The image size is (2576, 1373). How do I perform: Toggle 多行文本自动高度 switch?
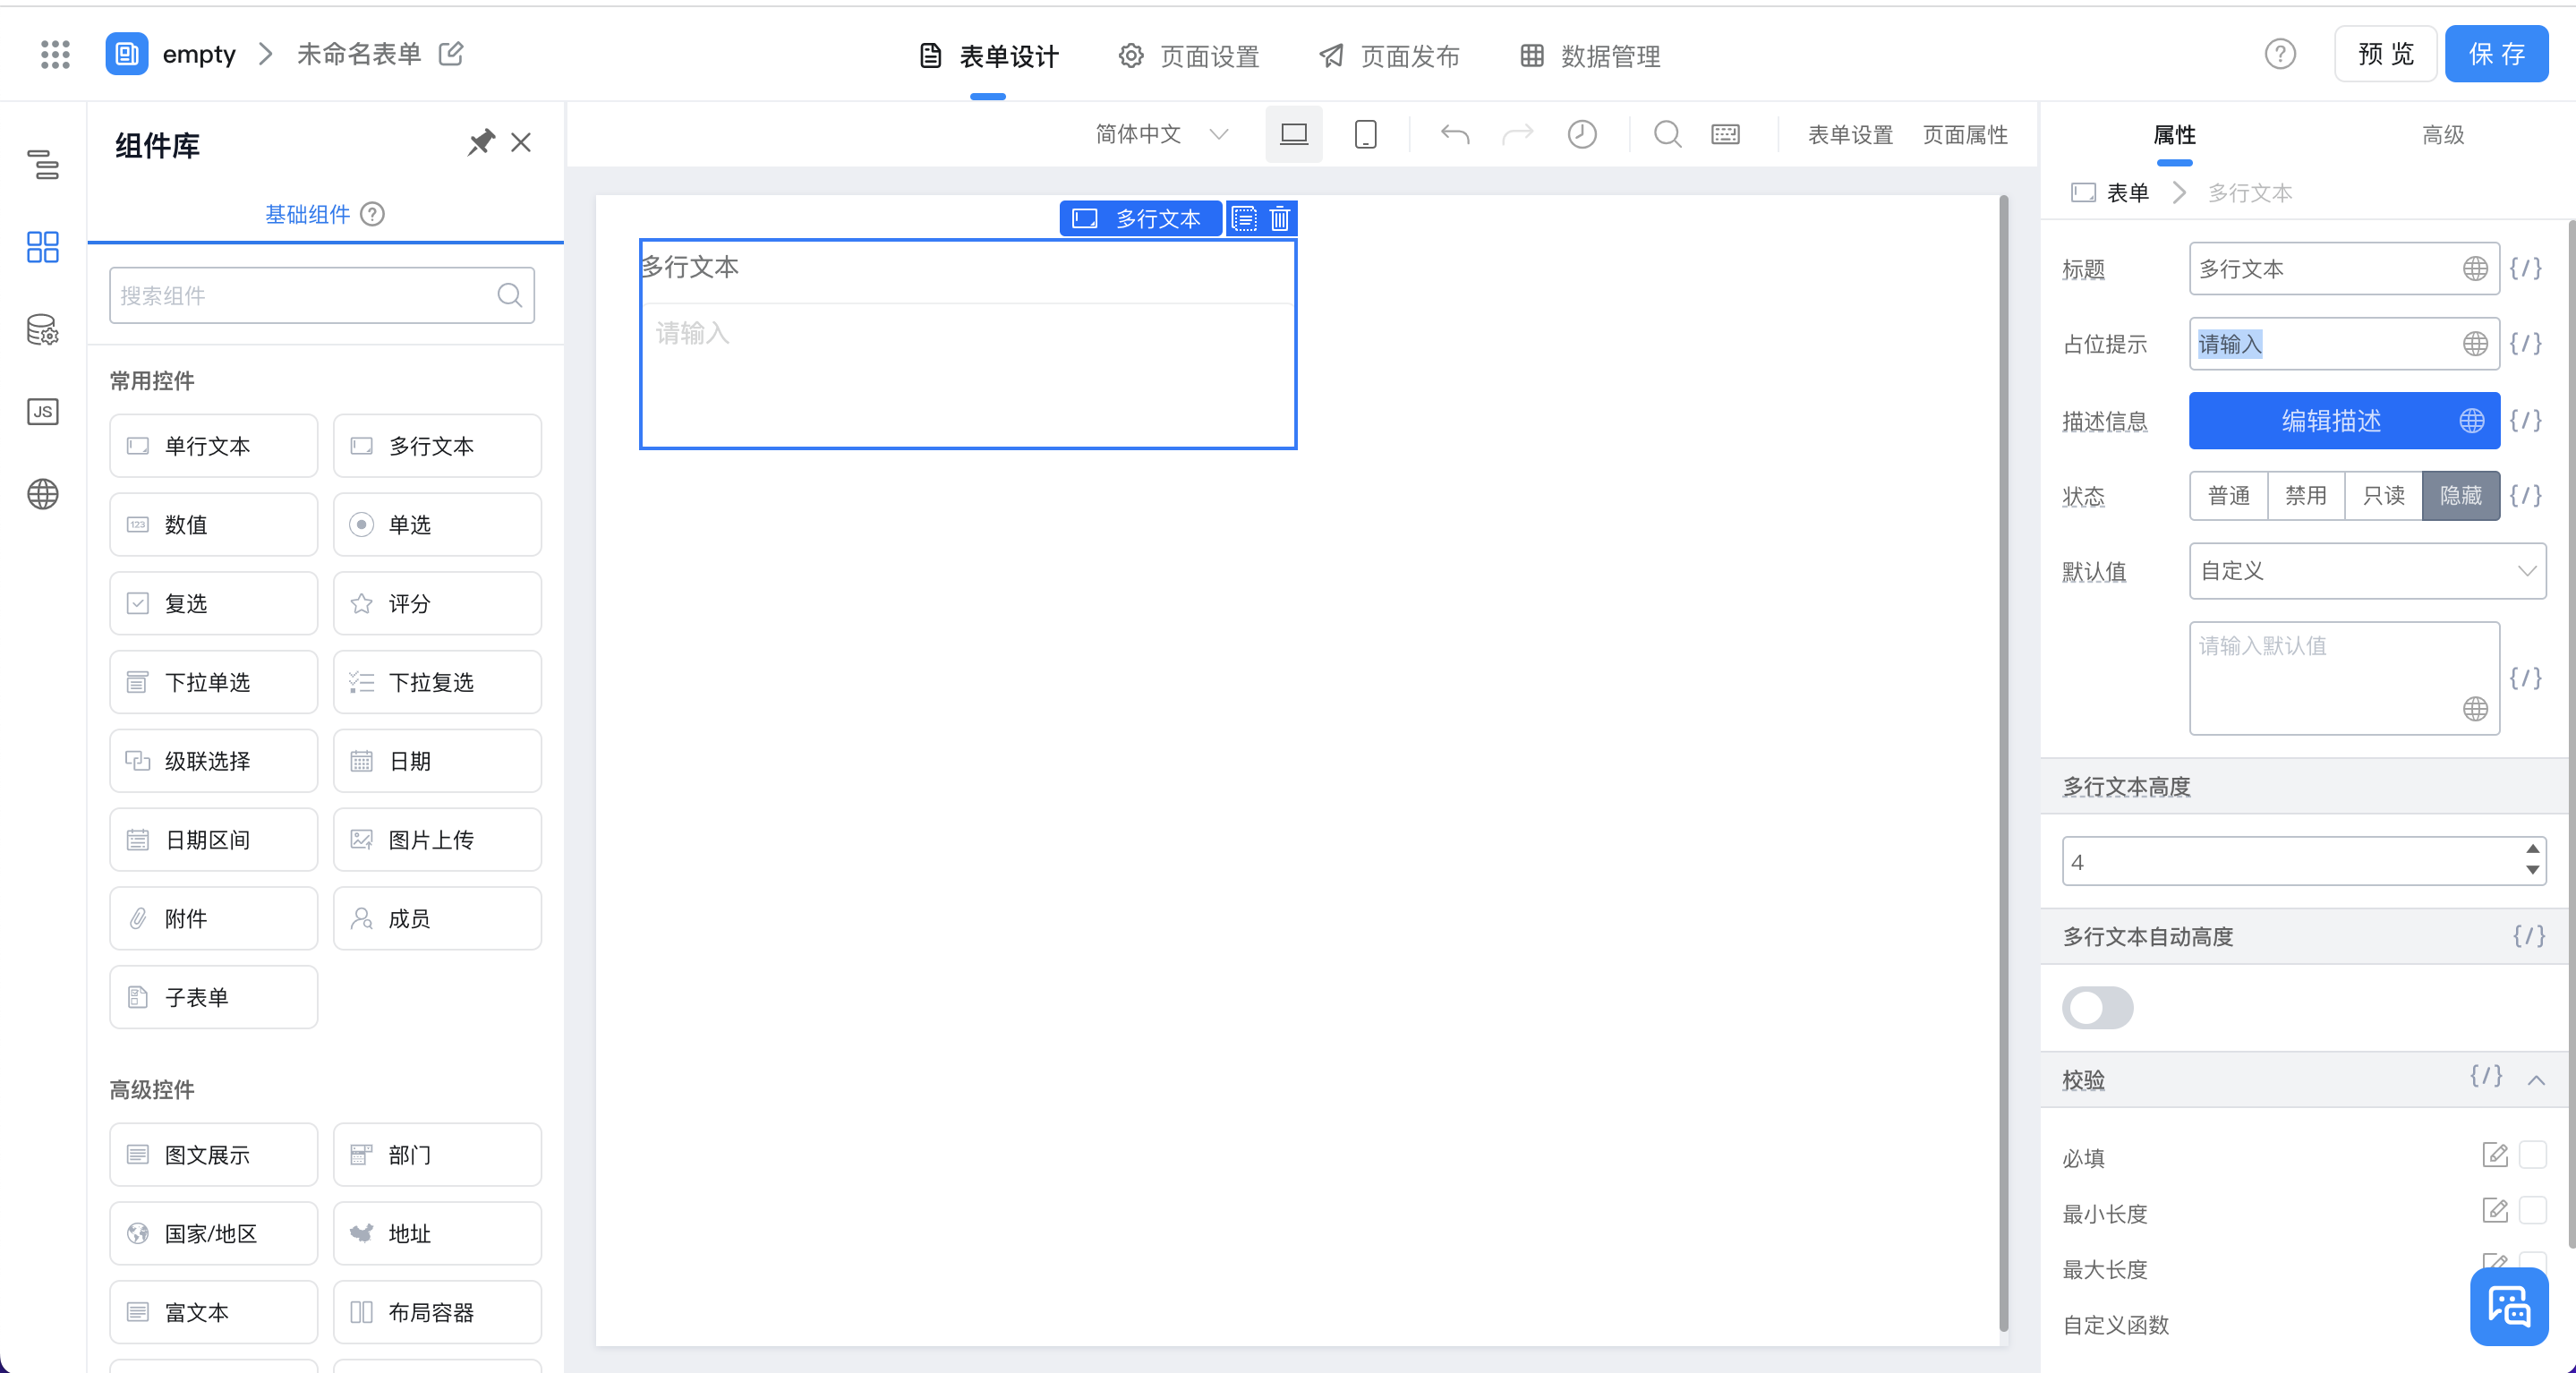pyautogui.click(x=2097, y=1008)
